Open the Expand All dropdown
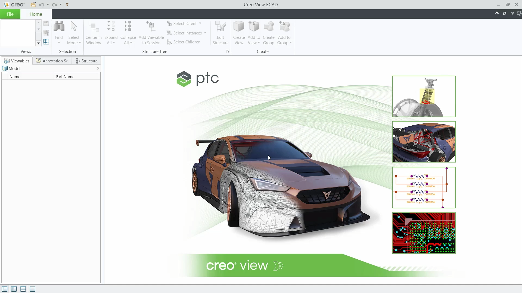Image resolution: width=522 pixels, height=293 pixels. [114, 43]
